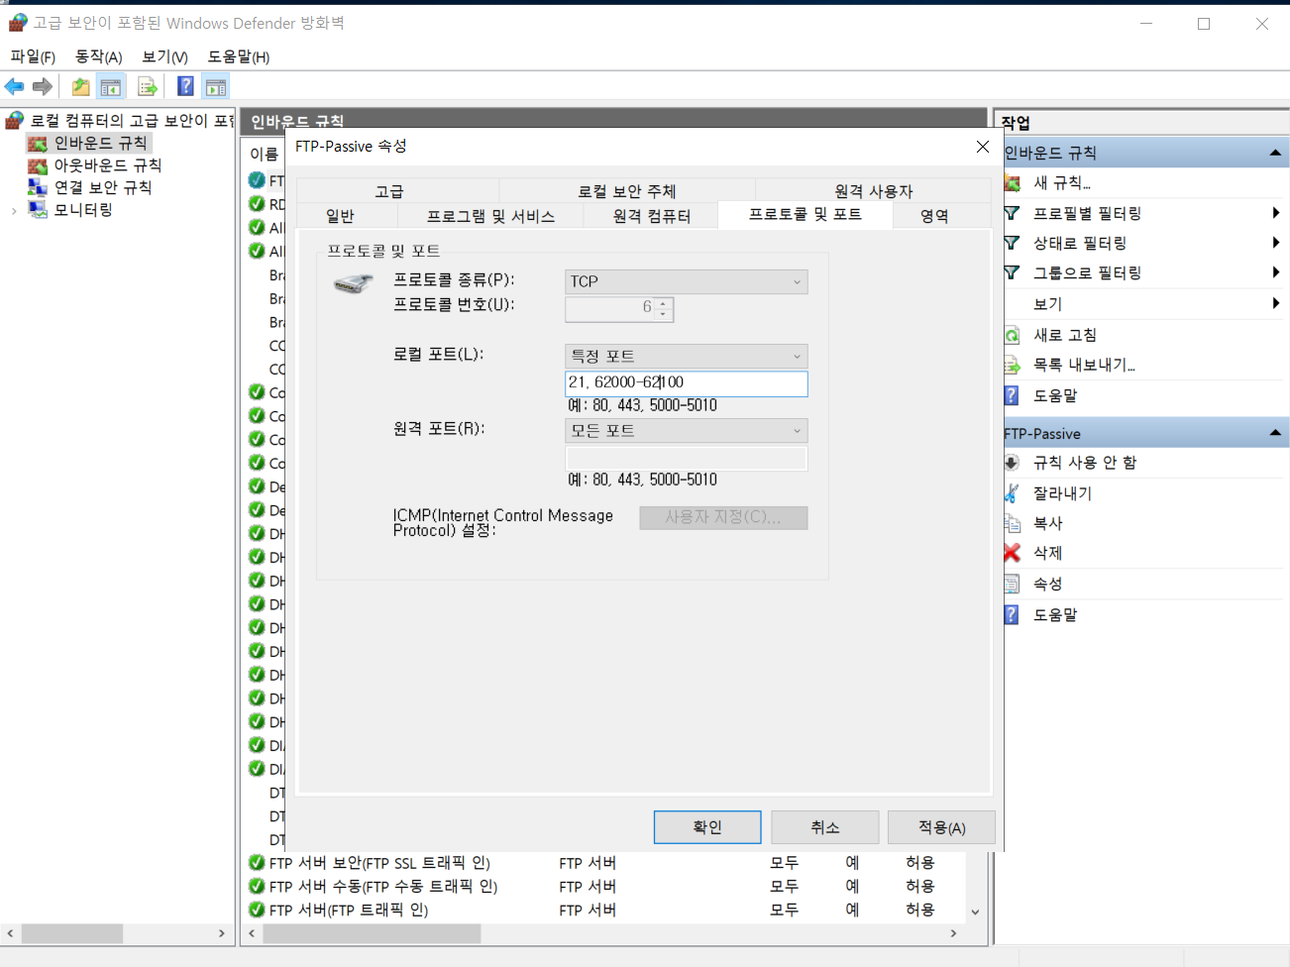Viewport: 1290px width, 967px height.
Task: Click the horizontal scrollbar of rules list
Action: [372, 933]
